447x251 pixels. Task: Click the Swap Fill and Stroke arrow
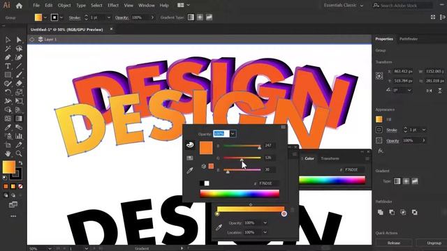click(20, 163)
